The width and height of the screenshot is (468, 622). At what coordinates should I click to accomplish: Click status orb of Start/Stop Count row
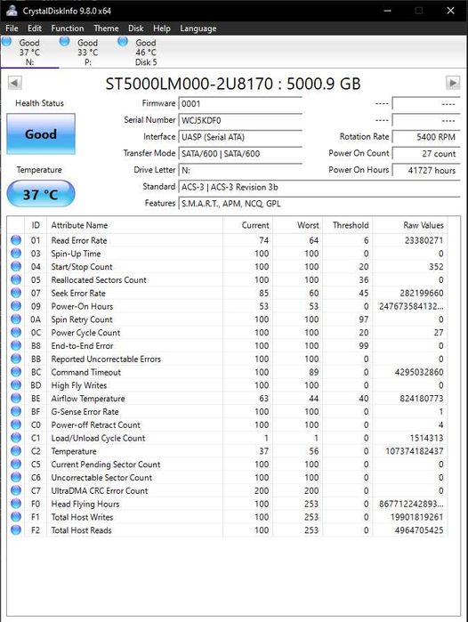(16, 266)
